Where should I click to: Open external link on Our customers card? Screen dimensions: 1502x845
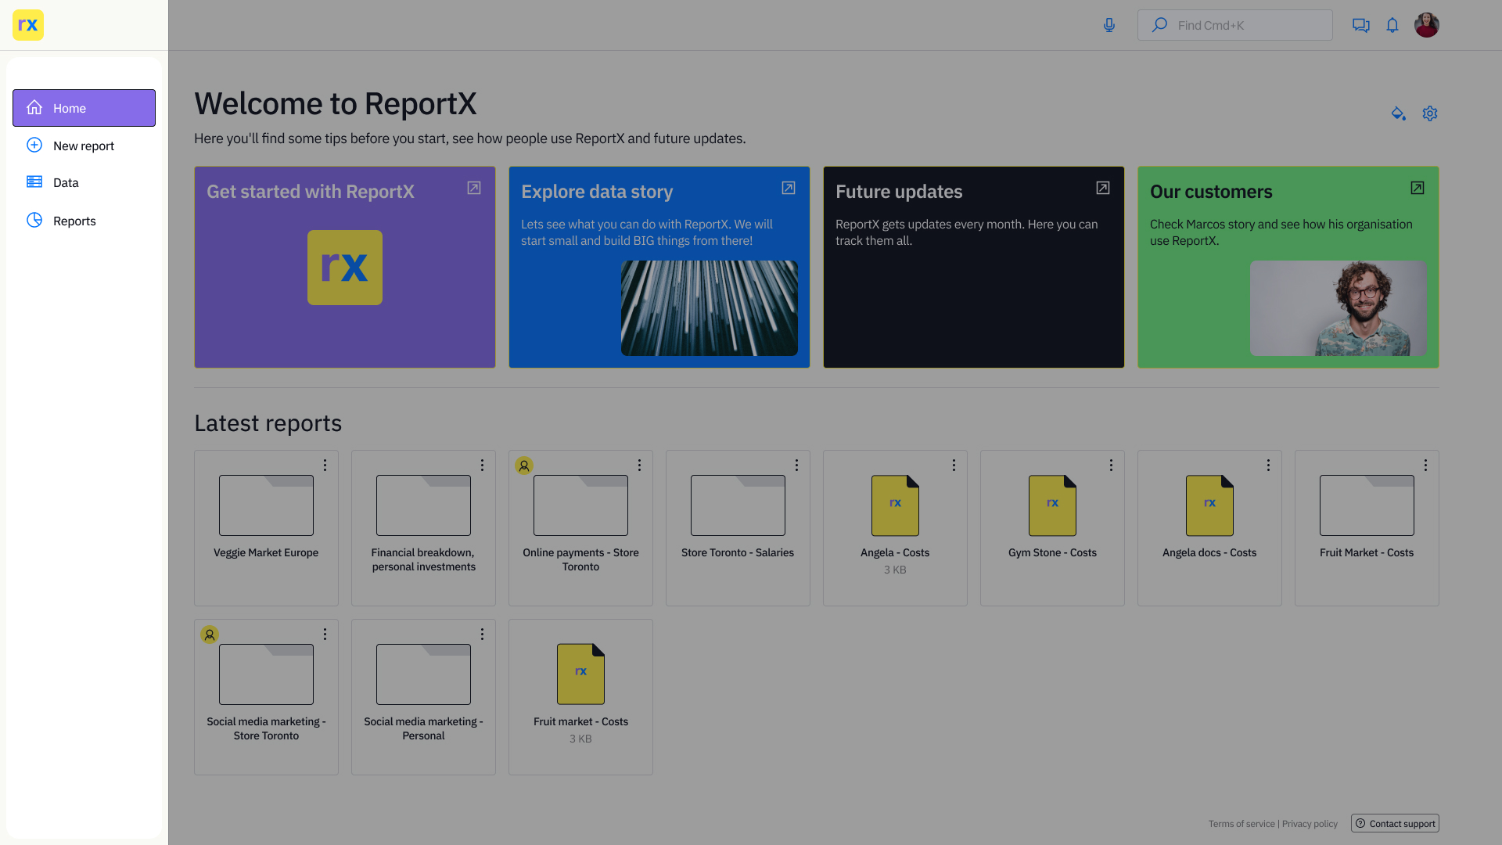click(x=1418, y=188)
